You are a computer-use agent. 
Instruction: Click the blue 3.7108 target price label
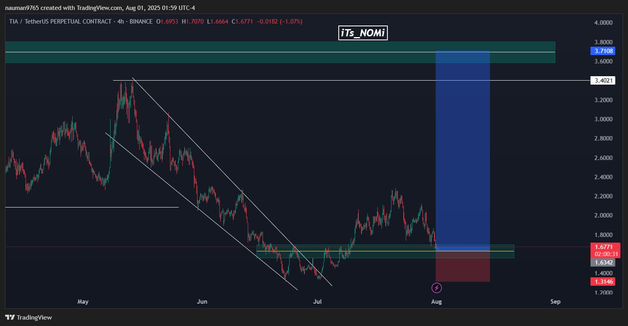603,51
